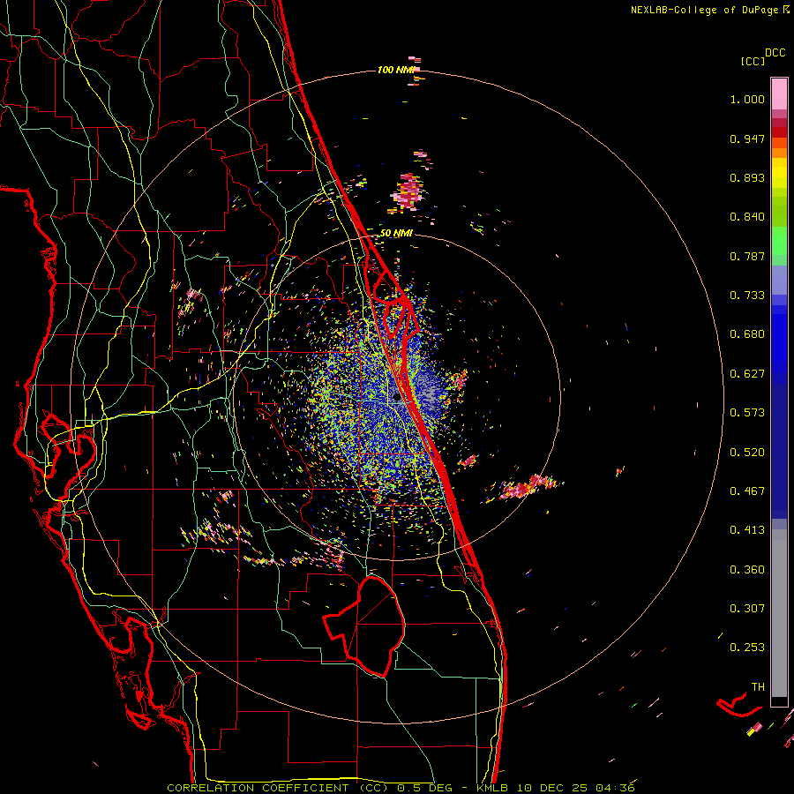This screenshot has height=794, width=794.
Task: Click inside the Lake Okeechobee outline
Action: coord(375,625)
